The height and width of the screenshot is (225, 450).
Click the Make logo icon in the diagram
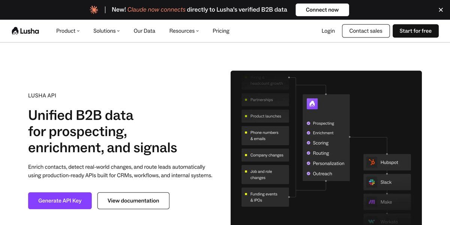tap(372, 202)
